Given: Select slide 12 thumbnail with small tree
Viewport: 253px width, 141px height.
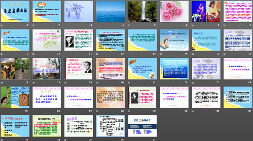Looking at the screenshot, I should [x=110, y=40].
